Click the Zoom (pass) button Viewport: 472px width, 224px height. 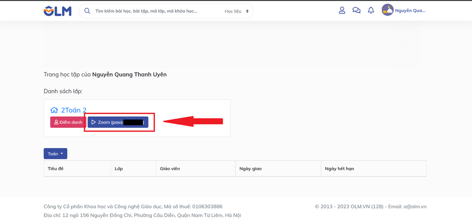(x=118, y=122)
